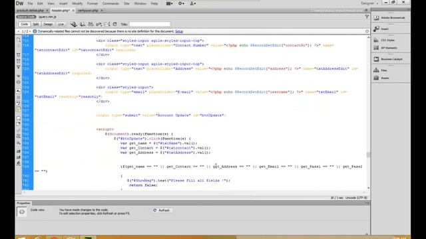Switch to Code view

click(x=24, y=25)
